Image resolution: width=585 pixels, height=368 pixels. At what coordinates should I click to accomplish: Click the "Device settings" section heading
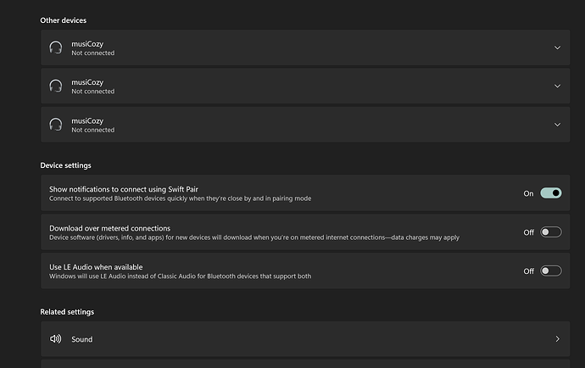pyautogui.click(x=65, y=165)
